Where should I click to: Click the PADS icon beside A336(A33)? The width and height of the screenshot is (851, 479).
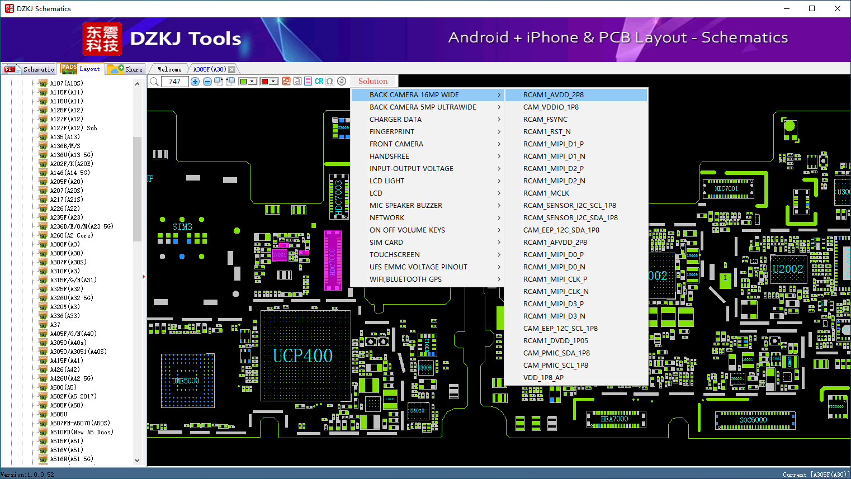tap(43, 316)
